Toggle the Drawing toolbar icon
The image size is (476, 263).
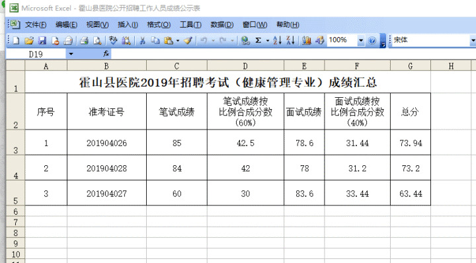(x=319, y=40)
